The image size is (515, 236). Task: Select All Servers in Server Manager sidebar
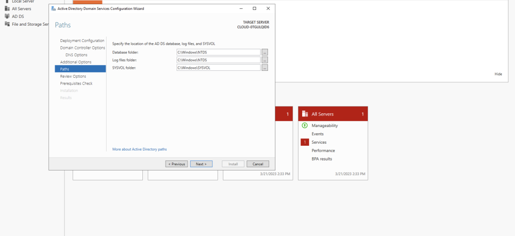point(22,9)
